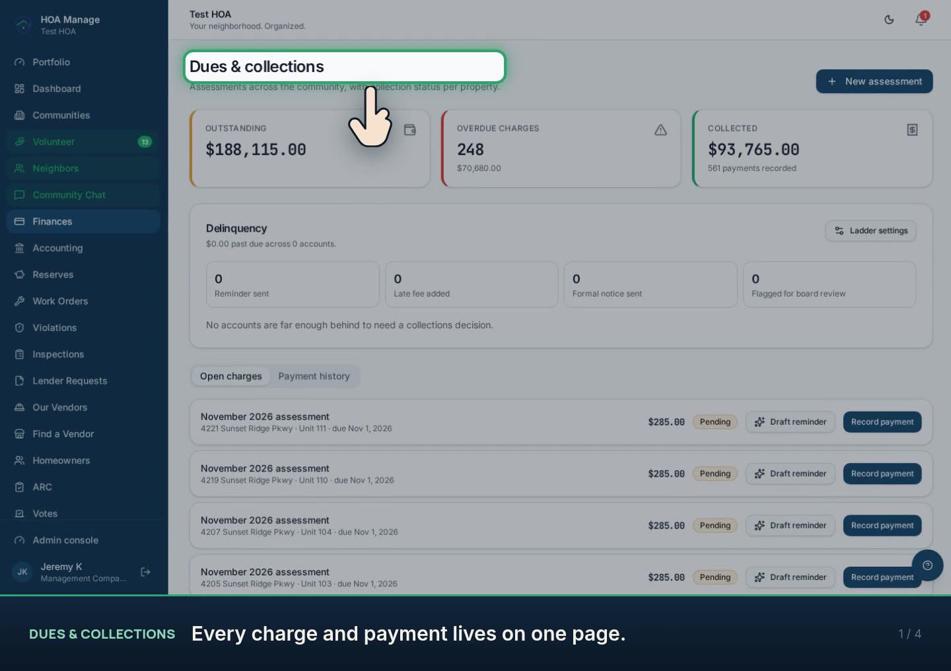The height and width of the screenshot is (671, 951).
Task: Select the Open charges tab
Action: 230,376
